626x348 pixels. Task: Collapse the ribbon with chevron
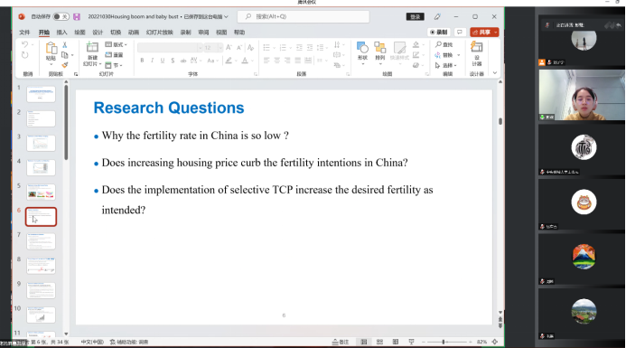(x=495, y=73)
